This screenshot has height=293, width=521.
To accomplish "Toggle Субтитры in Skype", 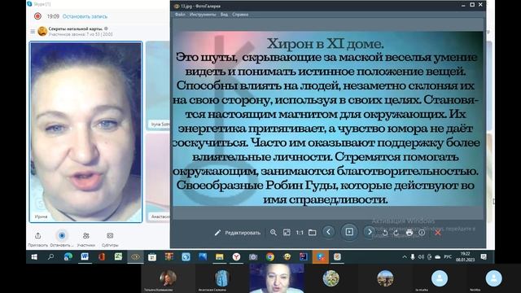I will 110,235.
